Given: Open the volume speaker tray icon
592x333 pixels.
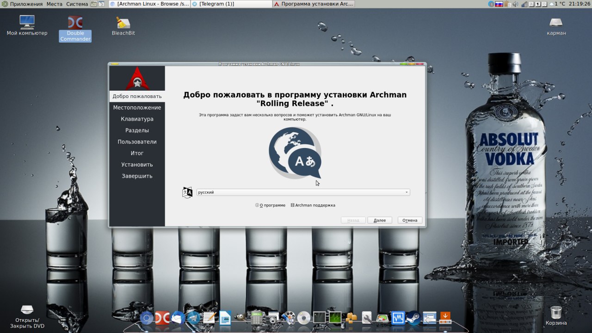Looking at the screenshot, I should click(516, 4).
